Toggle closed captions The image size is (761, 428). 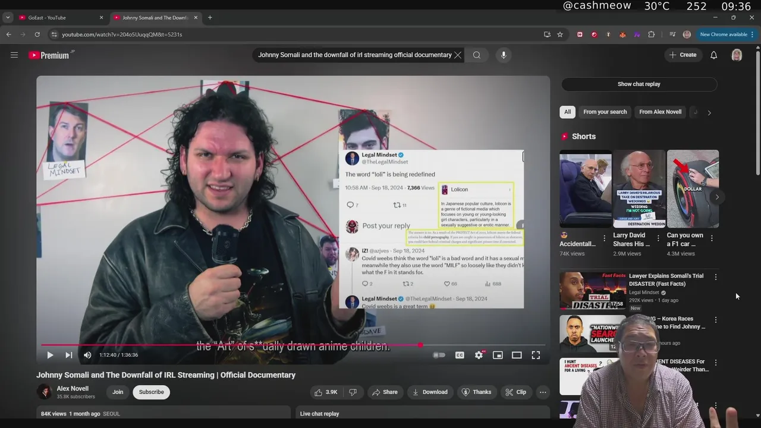[460, 355]
